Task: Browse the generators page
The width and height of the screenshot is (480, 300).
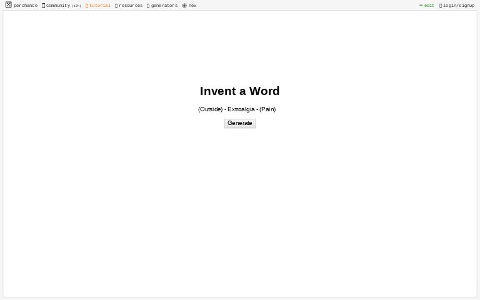Action: point(164,6)
